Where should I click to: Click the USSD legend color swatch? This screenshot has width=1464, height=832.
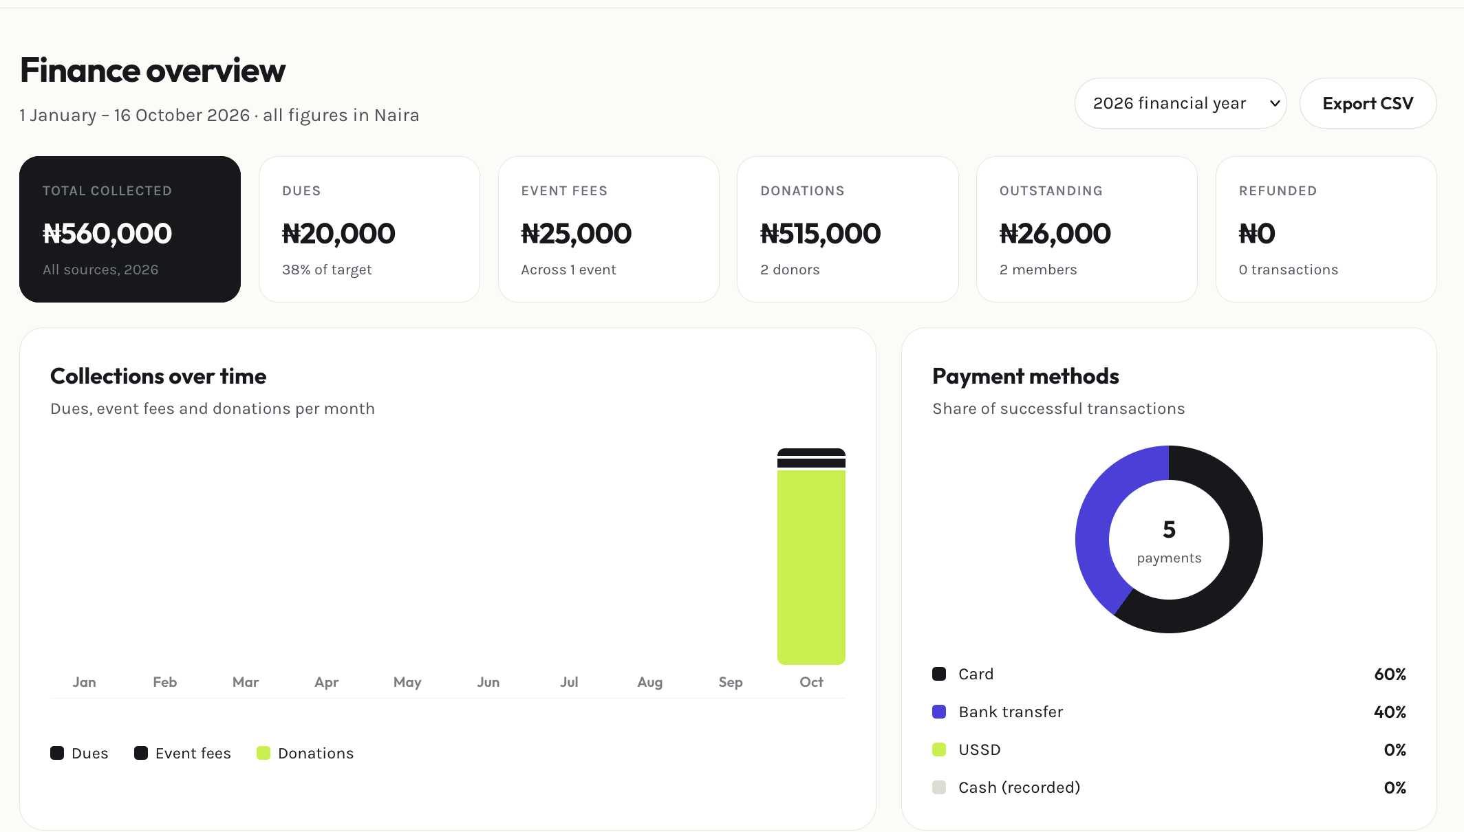939,749
